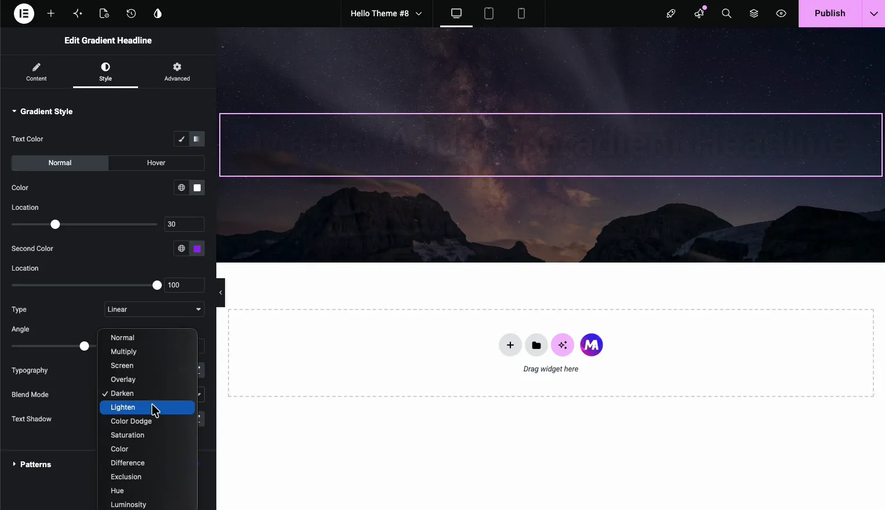The width and height of the screenshot is (885, 510).
Task: Choose Overlay blend mode
Action: (147, 380)
